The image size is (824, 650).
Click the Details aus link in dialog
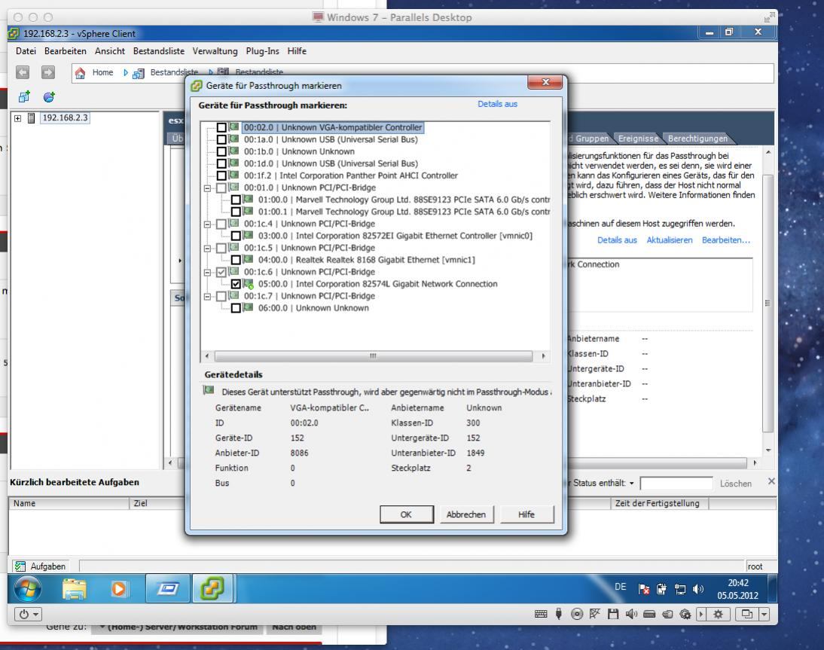click(497, 104)
